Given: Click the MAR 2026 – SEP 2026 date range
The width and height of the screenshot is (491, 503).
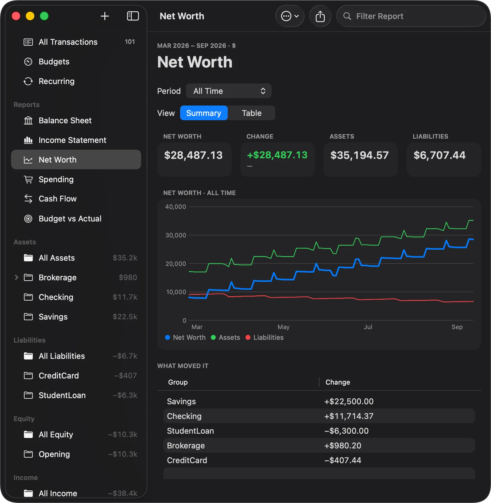Looking at the screenshot, I should point(191,46).
